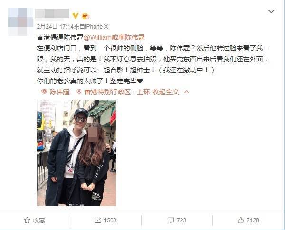Like the post with thumbs-up icon
Viewport: 285px width, 230px height.
point(240,220)
